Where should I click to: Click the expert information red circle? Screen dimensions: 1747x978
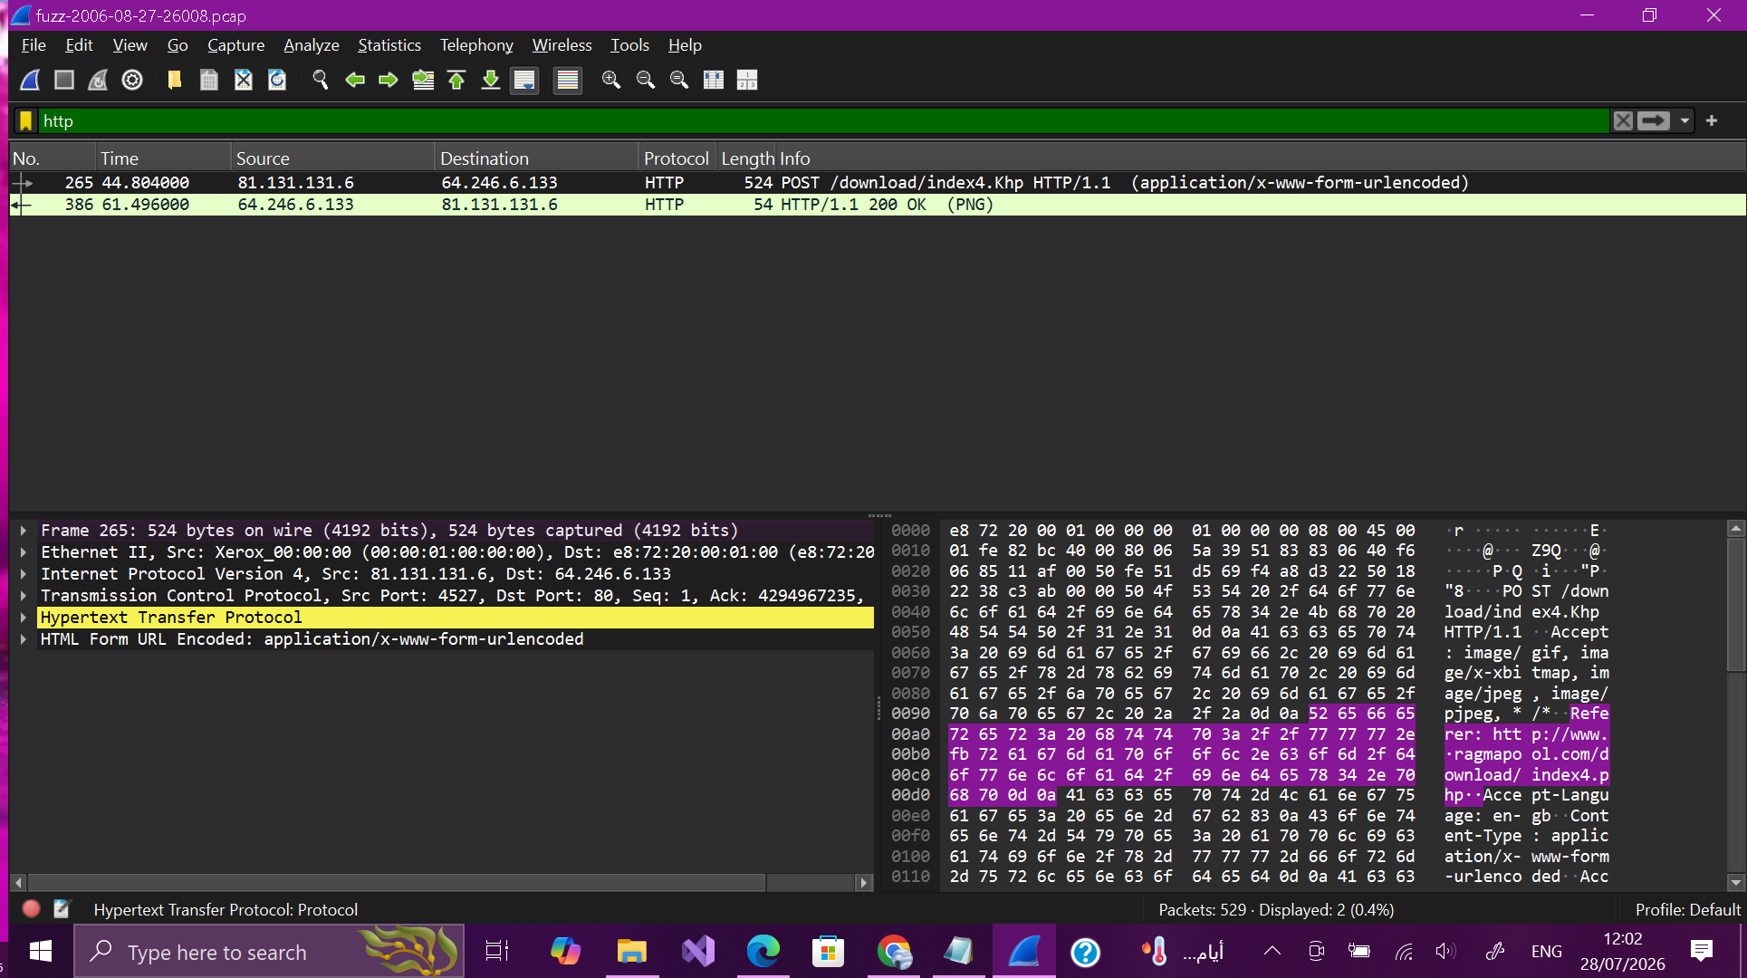coord(31,909)
